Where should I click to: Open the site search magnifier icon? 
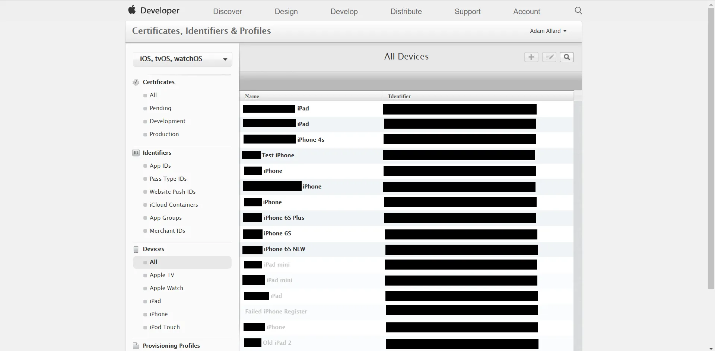(578, 10)
